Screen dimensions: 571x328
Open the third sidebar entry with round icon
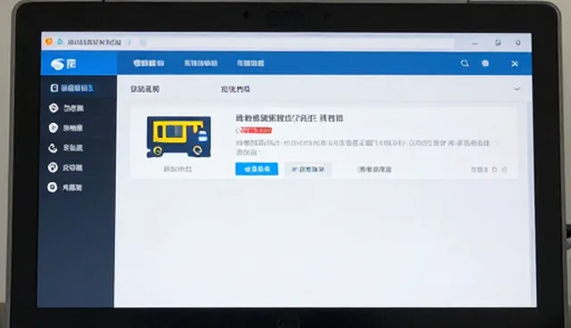click(66, 127)
